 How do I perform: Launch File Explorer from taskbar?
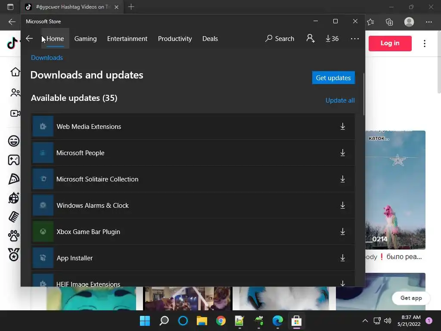point(202,321)
